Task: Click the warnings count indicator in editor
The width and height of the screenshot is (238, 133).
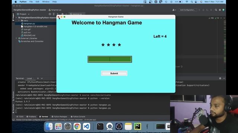Action: pos(211,18)
